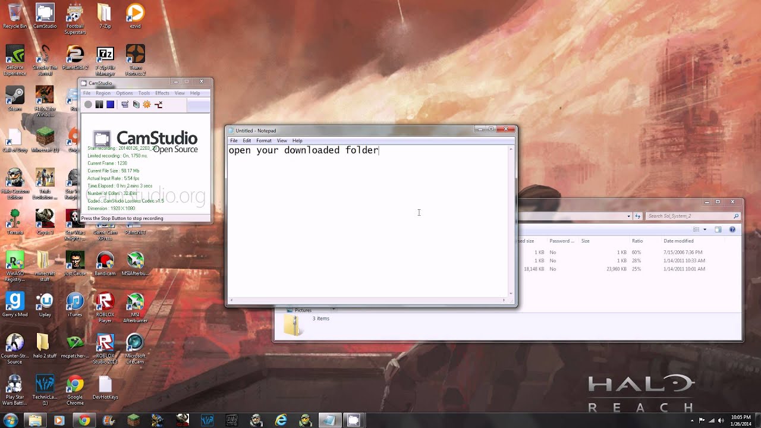
Task: Open the CamStudio Options menu
Action: pyautogui.click(x=124, y=93)
